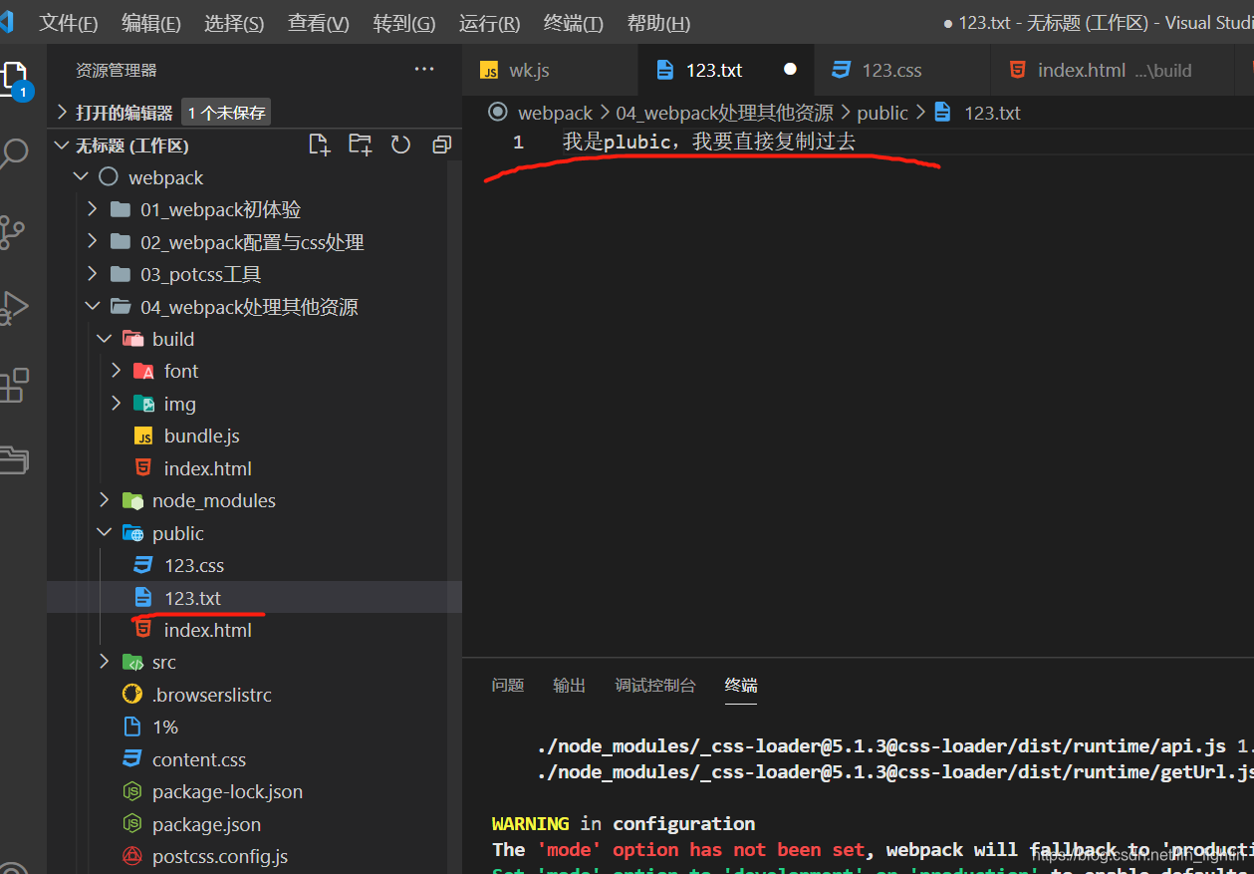Open the 转到(G) menu
The height and width of the screenshot is (874, 1254).
404,23
